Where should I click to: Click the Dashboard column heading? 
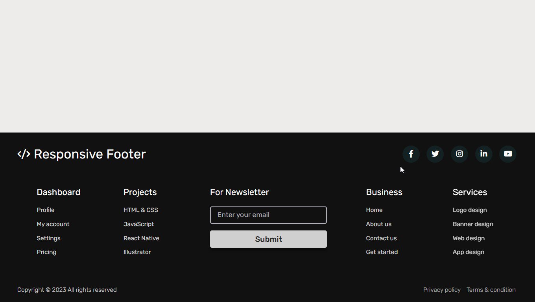58,192
